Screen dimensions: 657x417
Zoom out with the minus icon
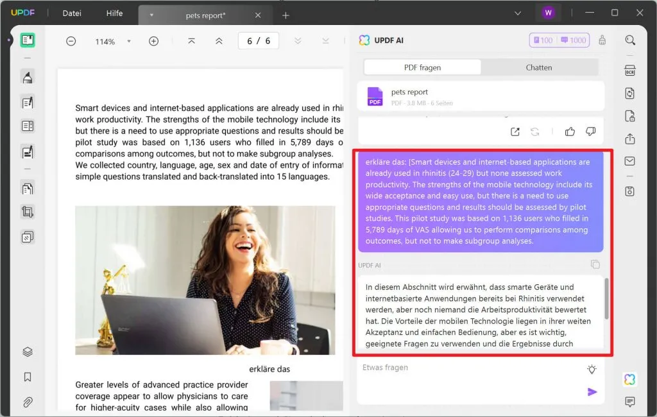pos(71,41)
